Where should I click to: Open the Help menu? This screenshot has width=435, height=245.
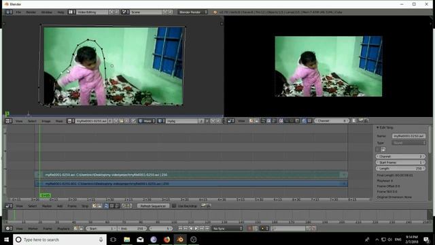tap(60, 12)
